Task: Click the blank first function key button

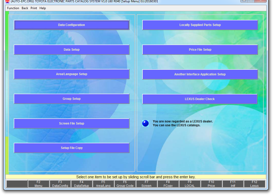Action: pos(17,184)
